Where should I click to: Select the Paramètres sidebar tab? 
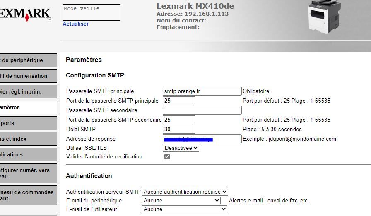(x=28, y=107)
